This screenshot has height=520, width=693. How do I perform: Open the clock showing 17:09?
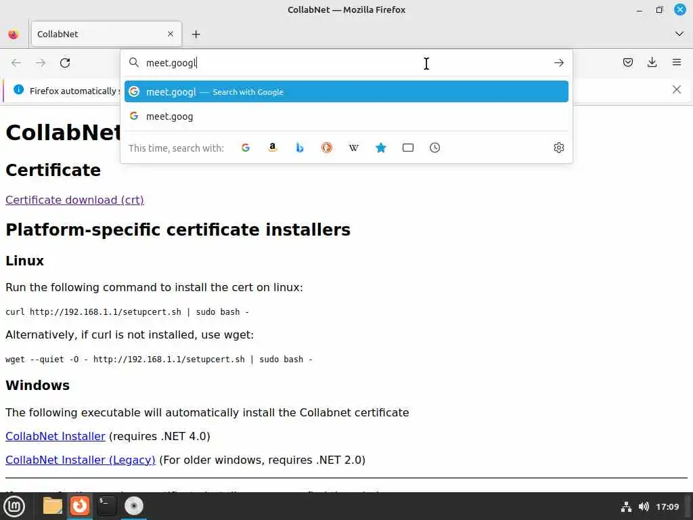667,506
